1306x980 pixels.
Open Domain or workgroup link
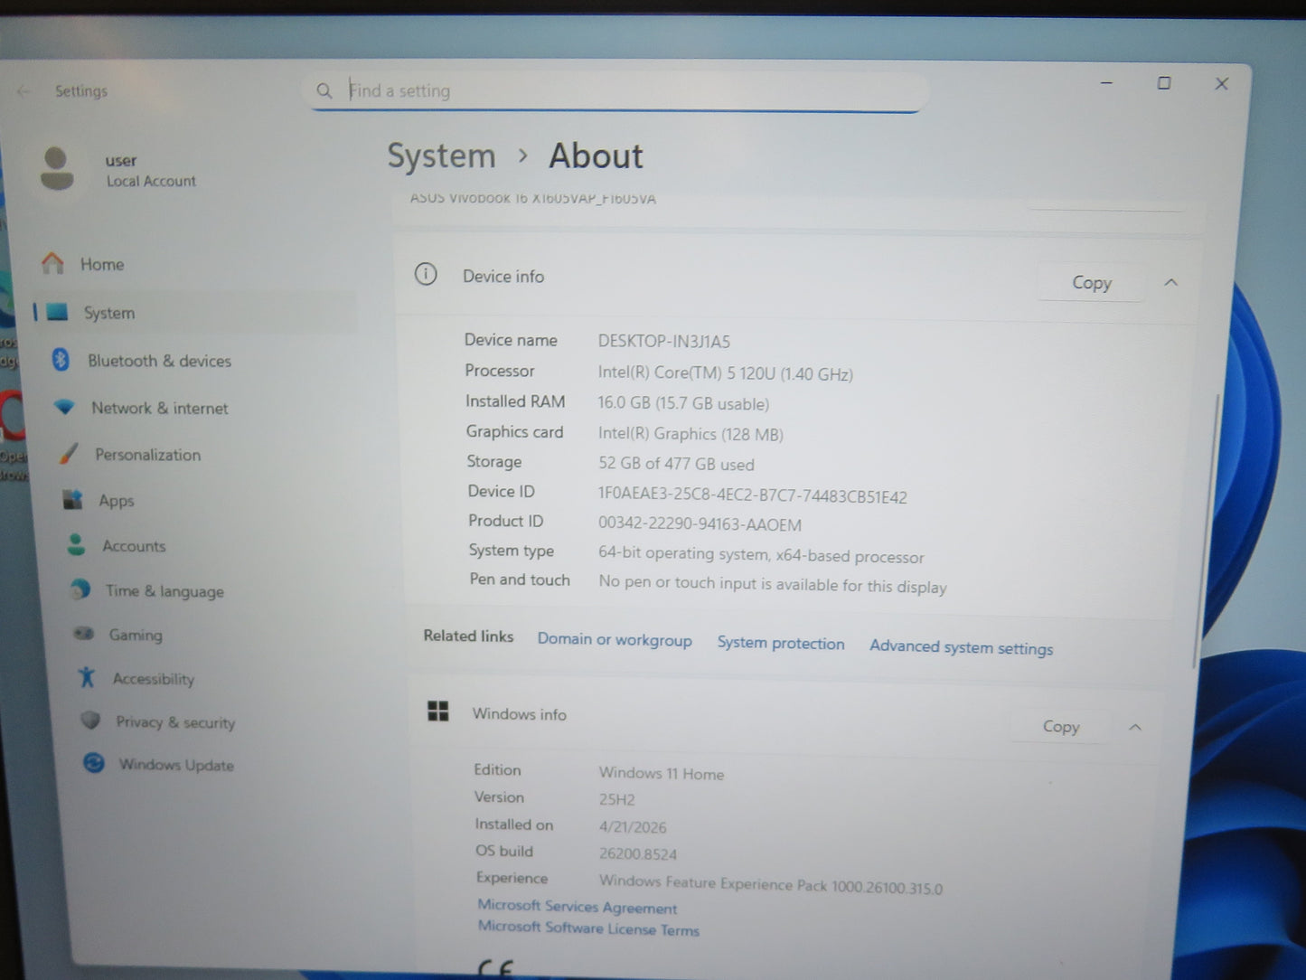pyautogui.click(x=615, y=639)
